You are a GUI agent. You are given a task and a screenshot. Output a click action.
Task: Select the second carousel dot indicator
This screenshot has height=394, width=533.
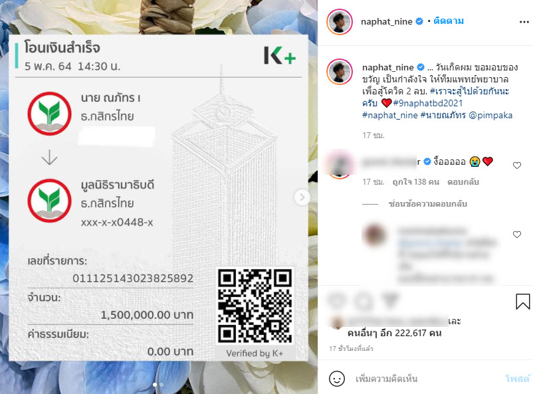pos(161,385)
